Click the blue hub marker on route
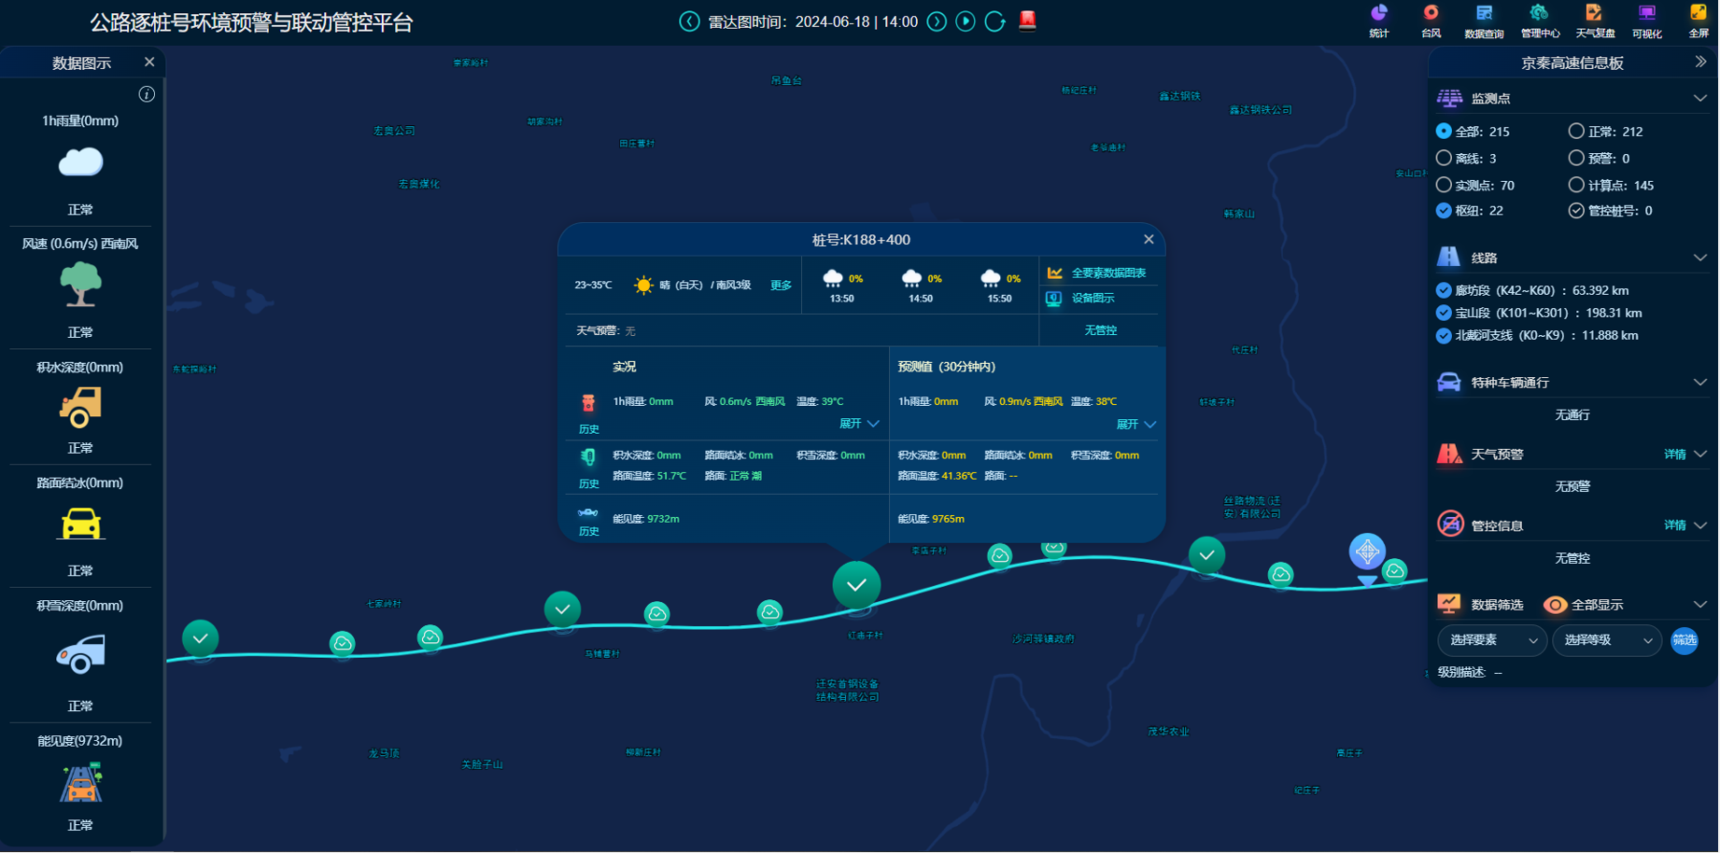The width and height of the screenshot is (1720, 853). point(1367,552)
